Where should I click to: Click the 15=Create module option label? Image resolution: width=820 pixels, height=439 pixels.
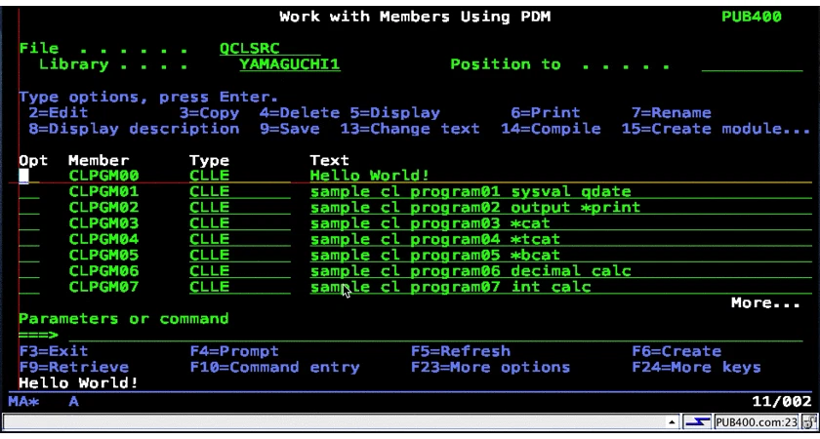716,129
